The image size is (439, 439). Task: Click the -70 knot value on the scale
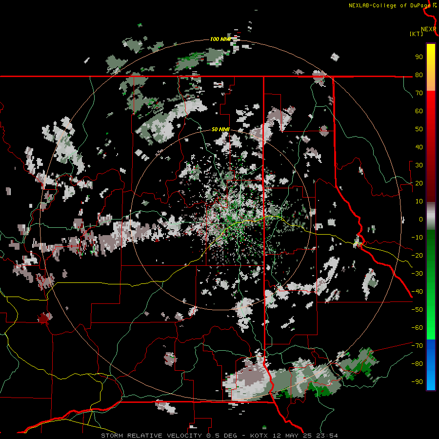pos(417,346)
